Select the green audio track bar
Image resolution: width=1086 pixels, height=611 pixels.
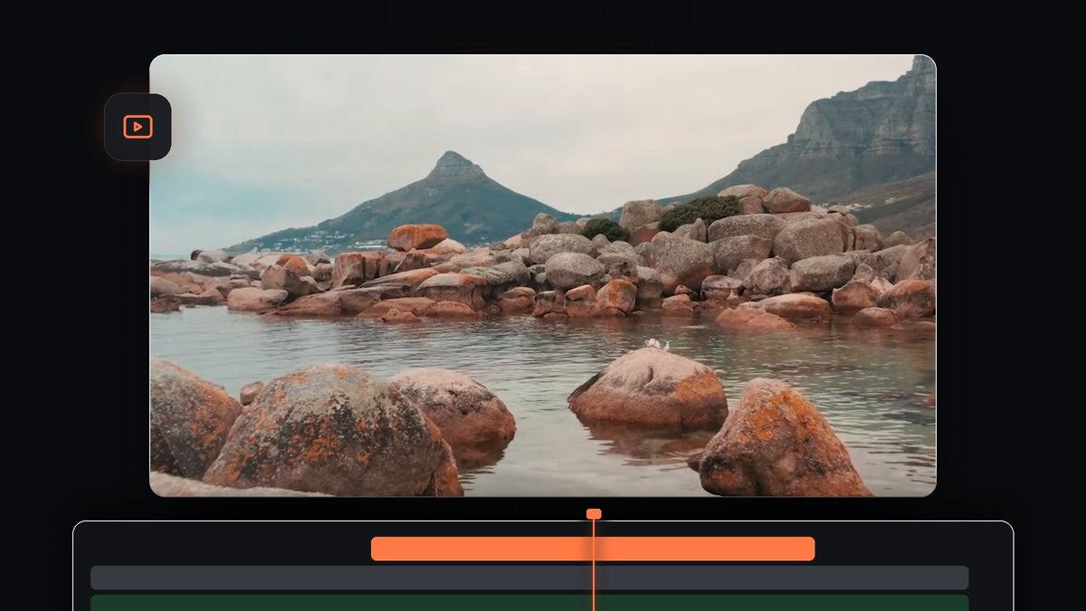point(529,603)
